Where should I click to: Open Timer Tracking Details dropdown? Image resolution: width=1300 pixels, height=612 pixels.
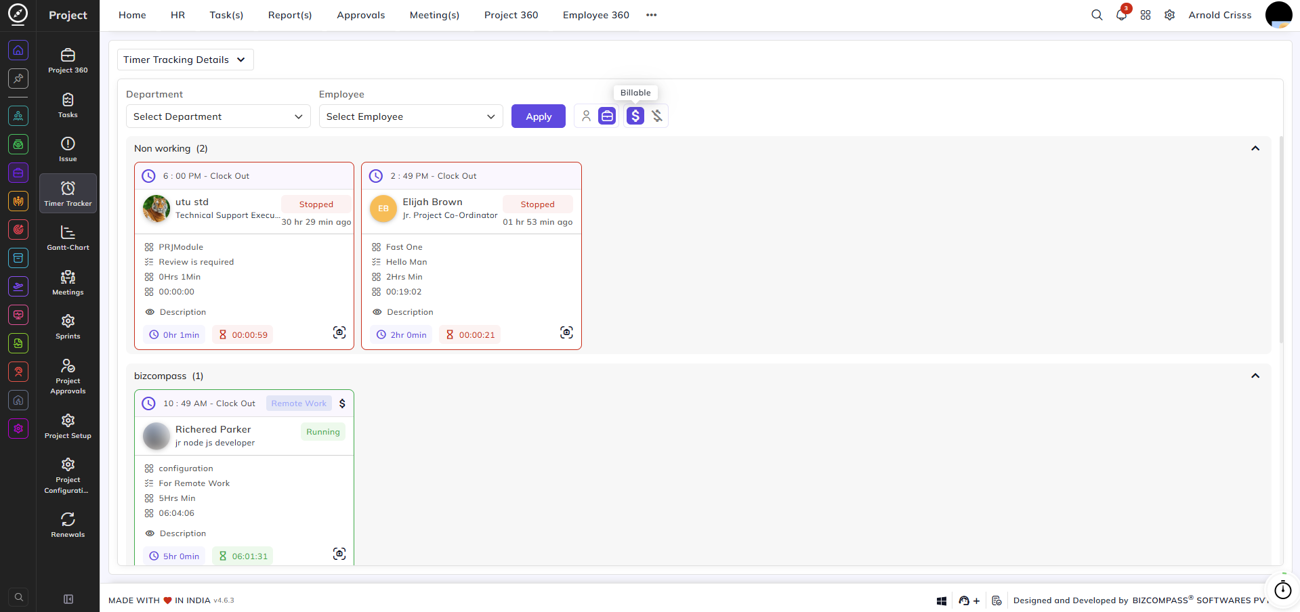click(x=185, y=60)
